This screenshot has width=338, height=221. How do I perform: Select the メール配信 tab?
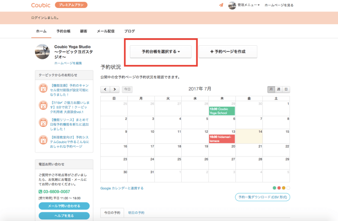106,31
